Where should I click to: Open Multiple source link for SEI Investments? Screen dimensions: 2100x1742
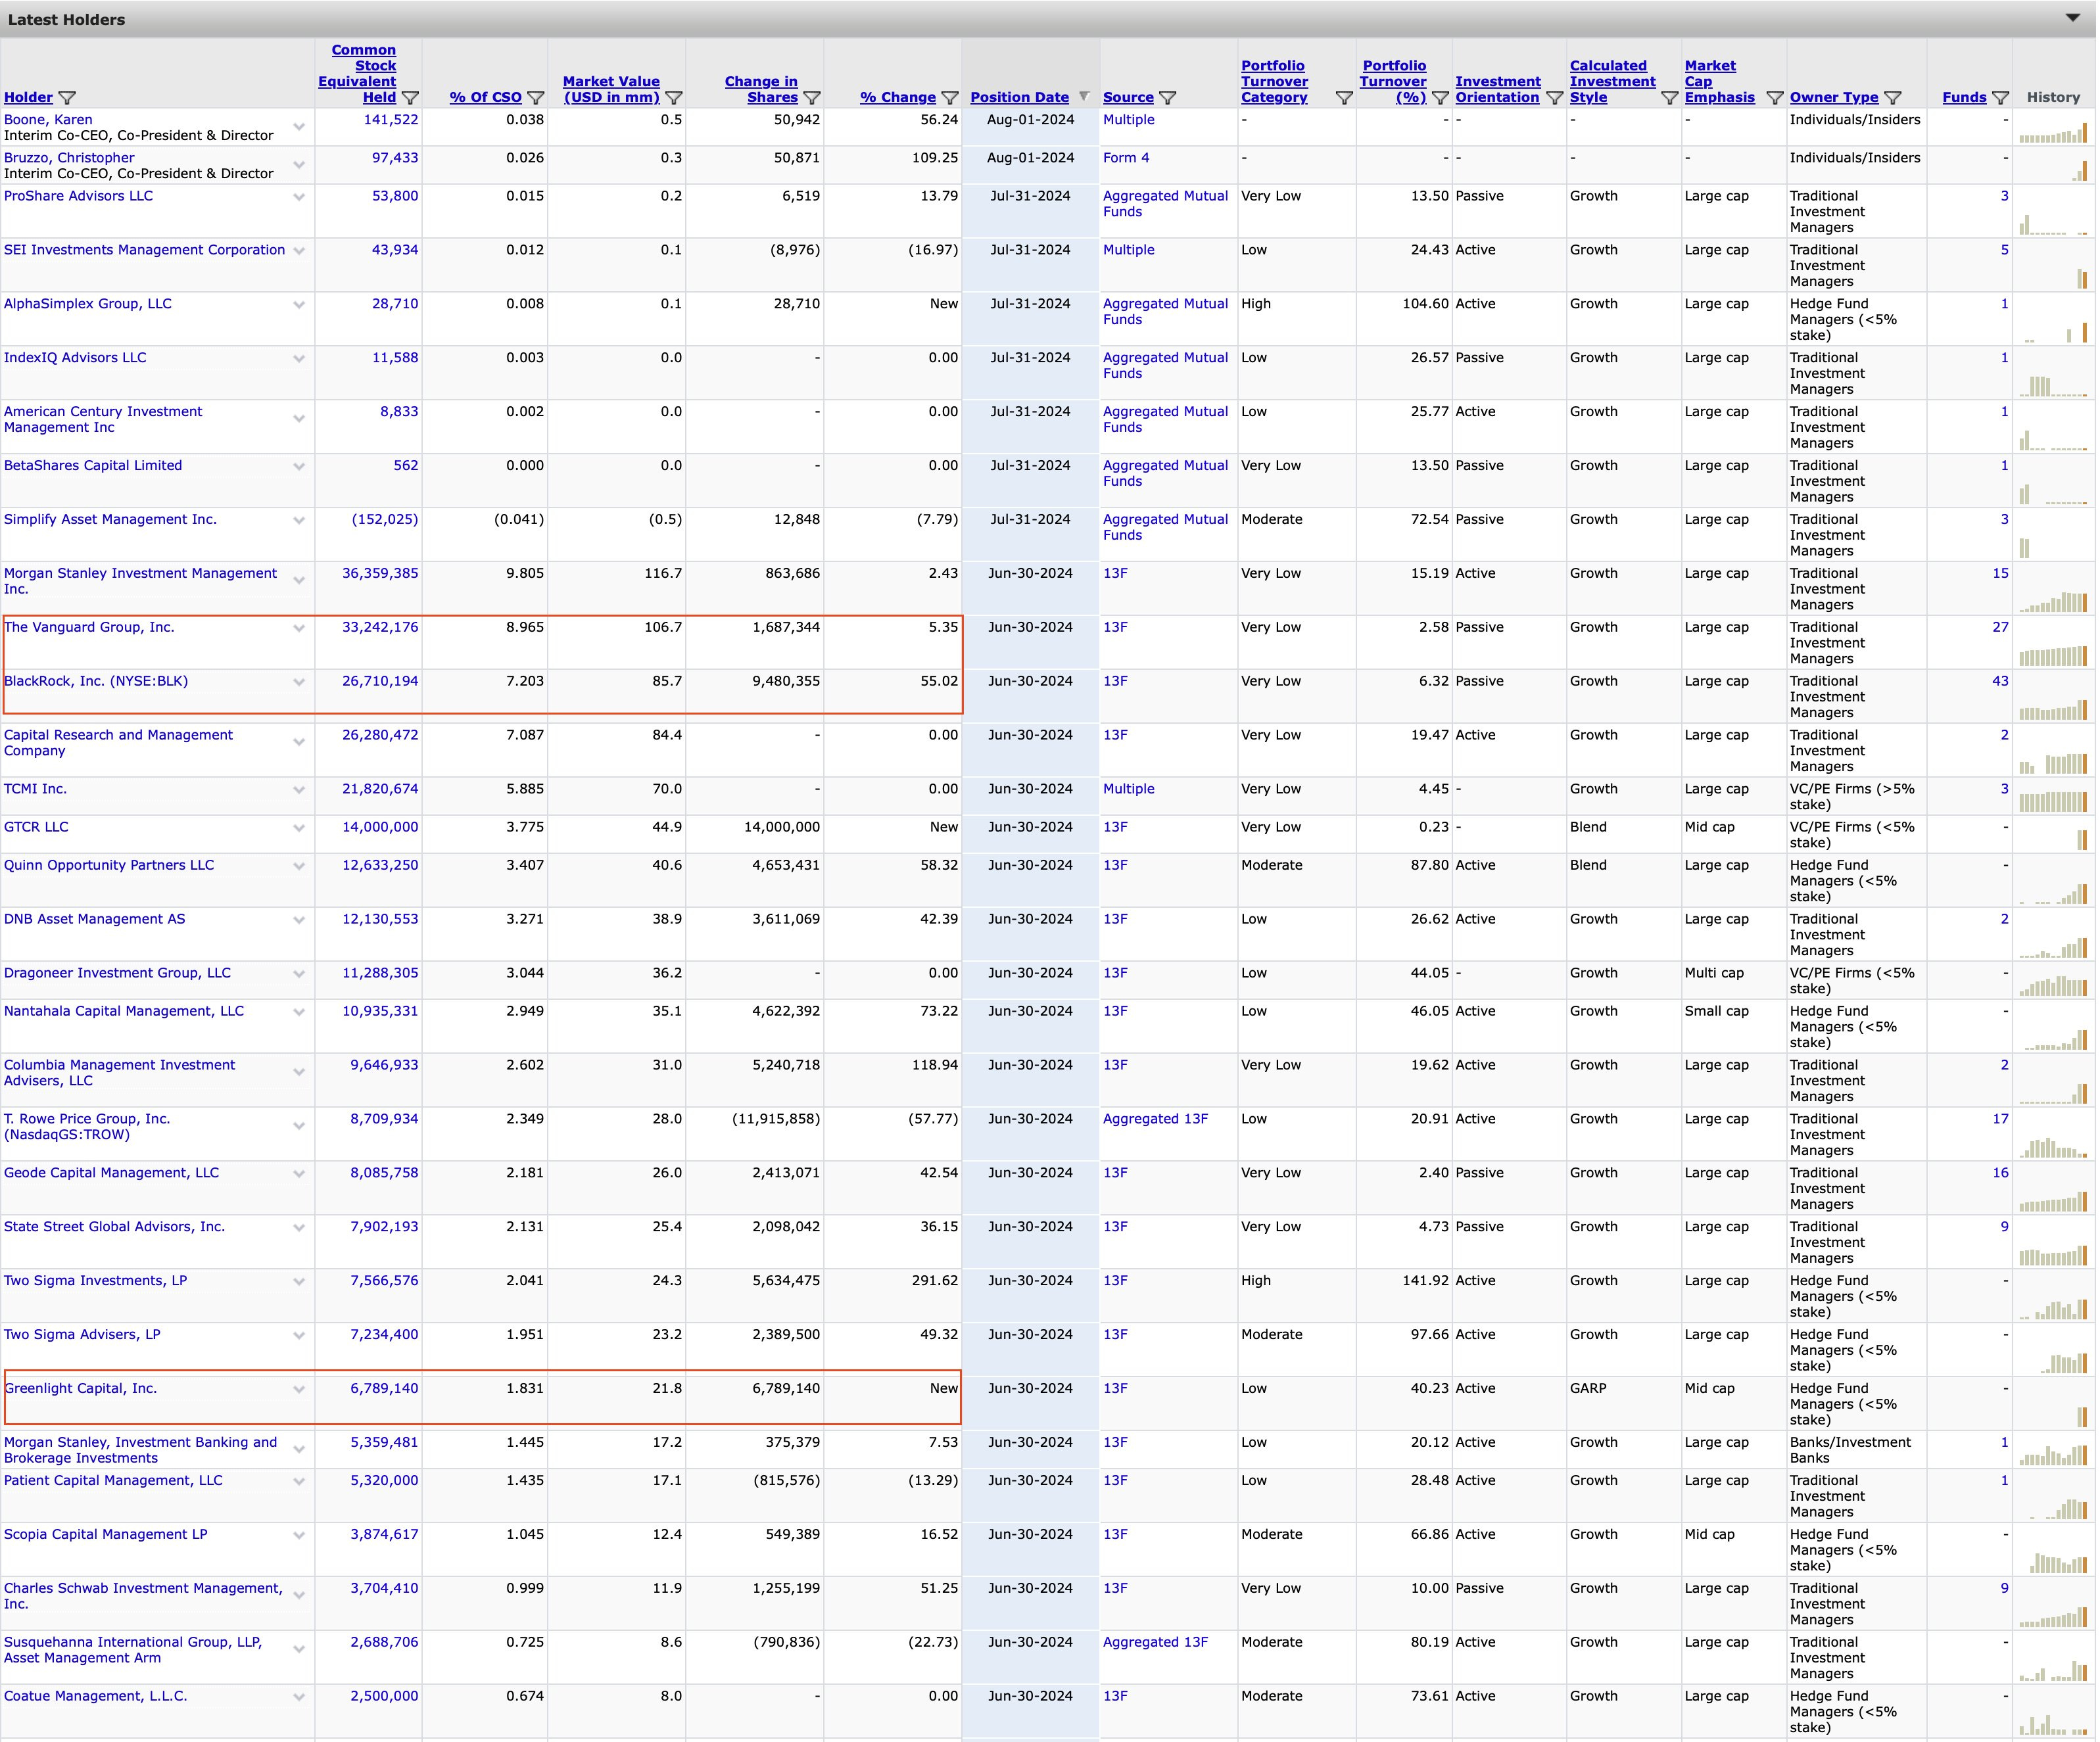pos(1128,250)
